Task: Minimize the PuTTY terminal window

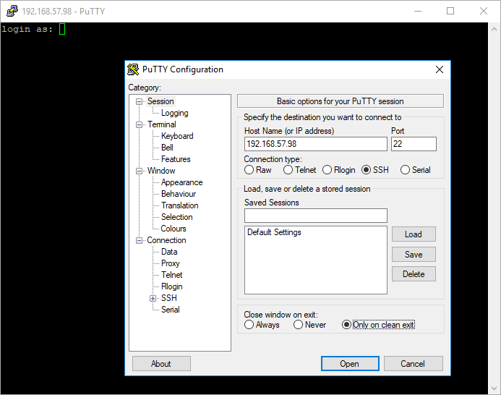Action: click(418, 11)
